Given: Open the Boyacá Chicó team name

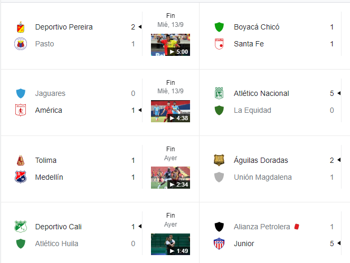Looking at the screenshot, I should click(257, 27).
